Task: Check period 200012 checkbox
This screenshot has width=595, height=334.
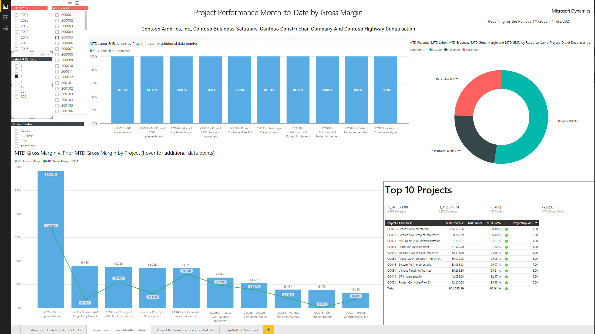Action: [x=57, y=77]
